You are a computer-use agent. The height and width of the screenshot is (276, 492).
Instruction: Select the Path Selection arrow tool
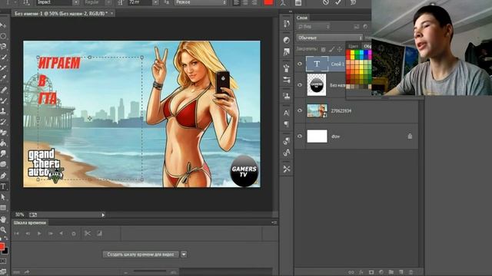point(3,197)
